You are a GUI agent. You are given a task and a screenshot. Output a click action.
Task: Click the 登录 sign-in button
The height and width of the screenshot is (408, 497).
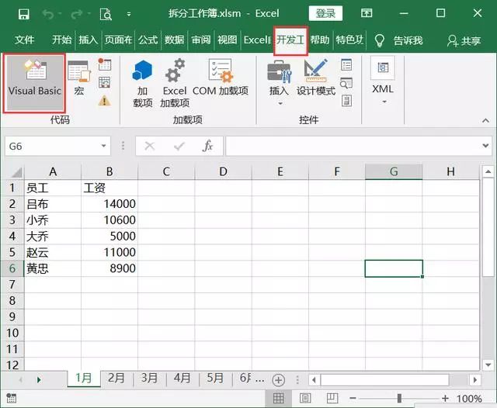click(x=325, y=13)
